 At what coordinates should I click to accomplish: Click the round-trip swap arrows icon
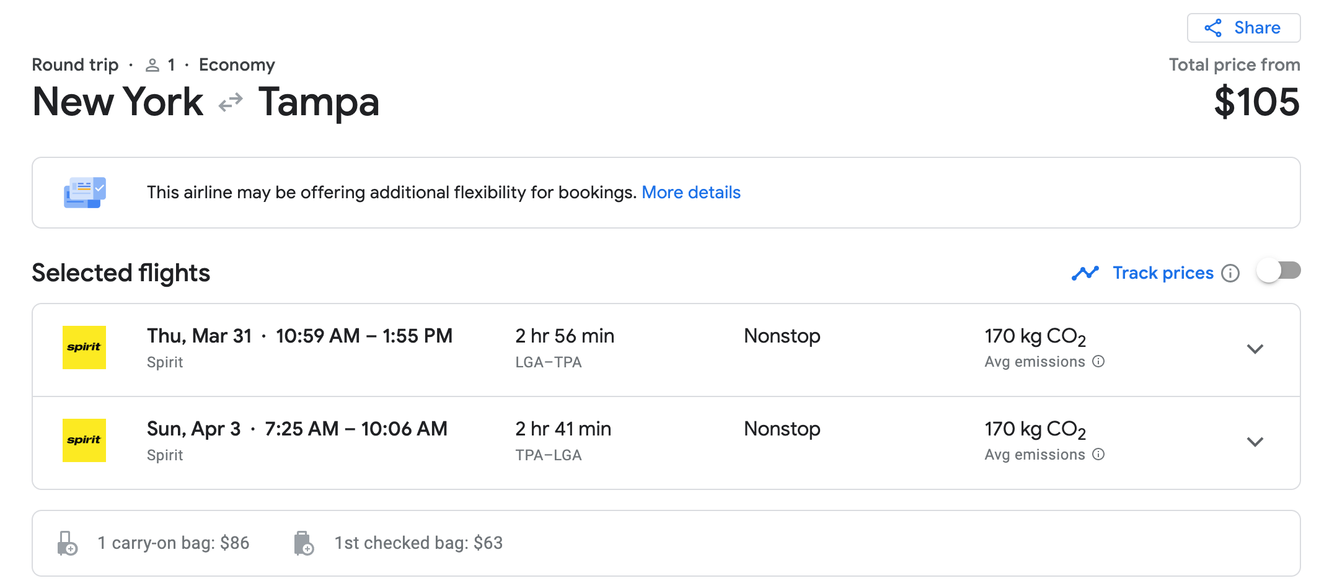coord(231,102)
